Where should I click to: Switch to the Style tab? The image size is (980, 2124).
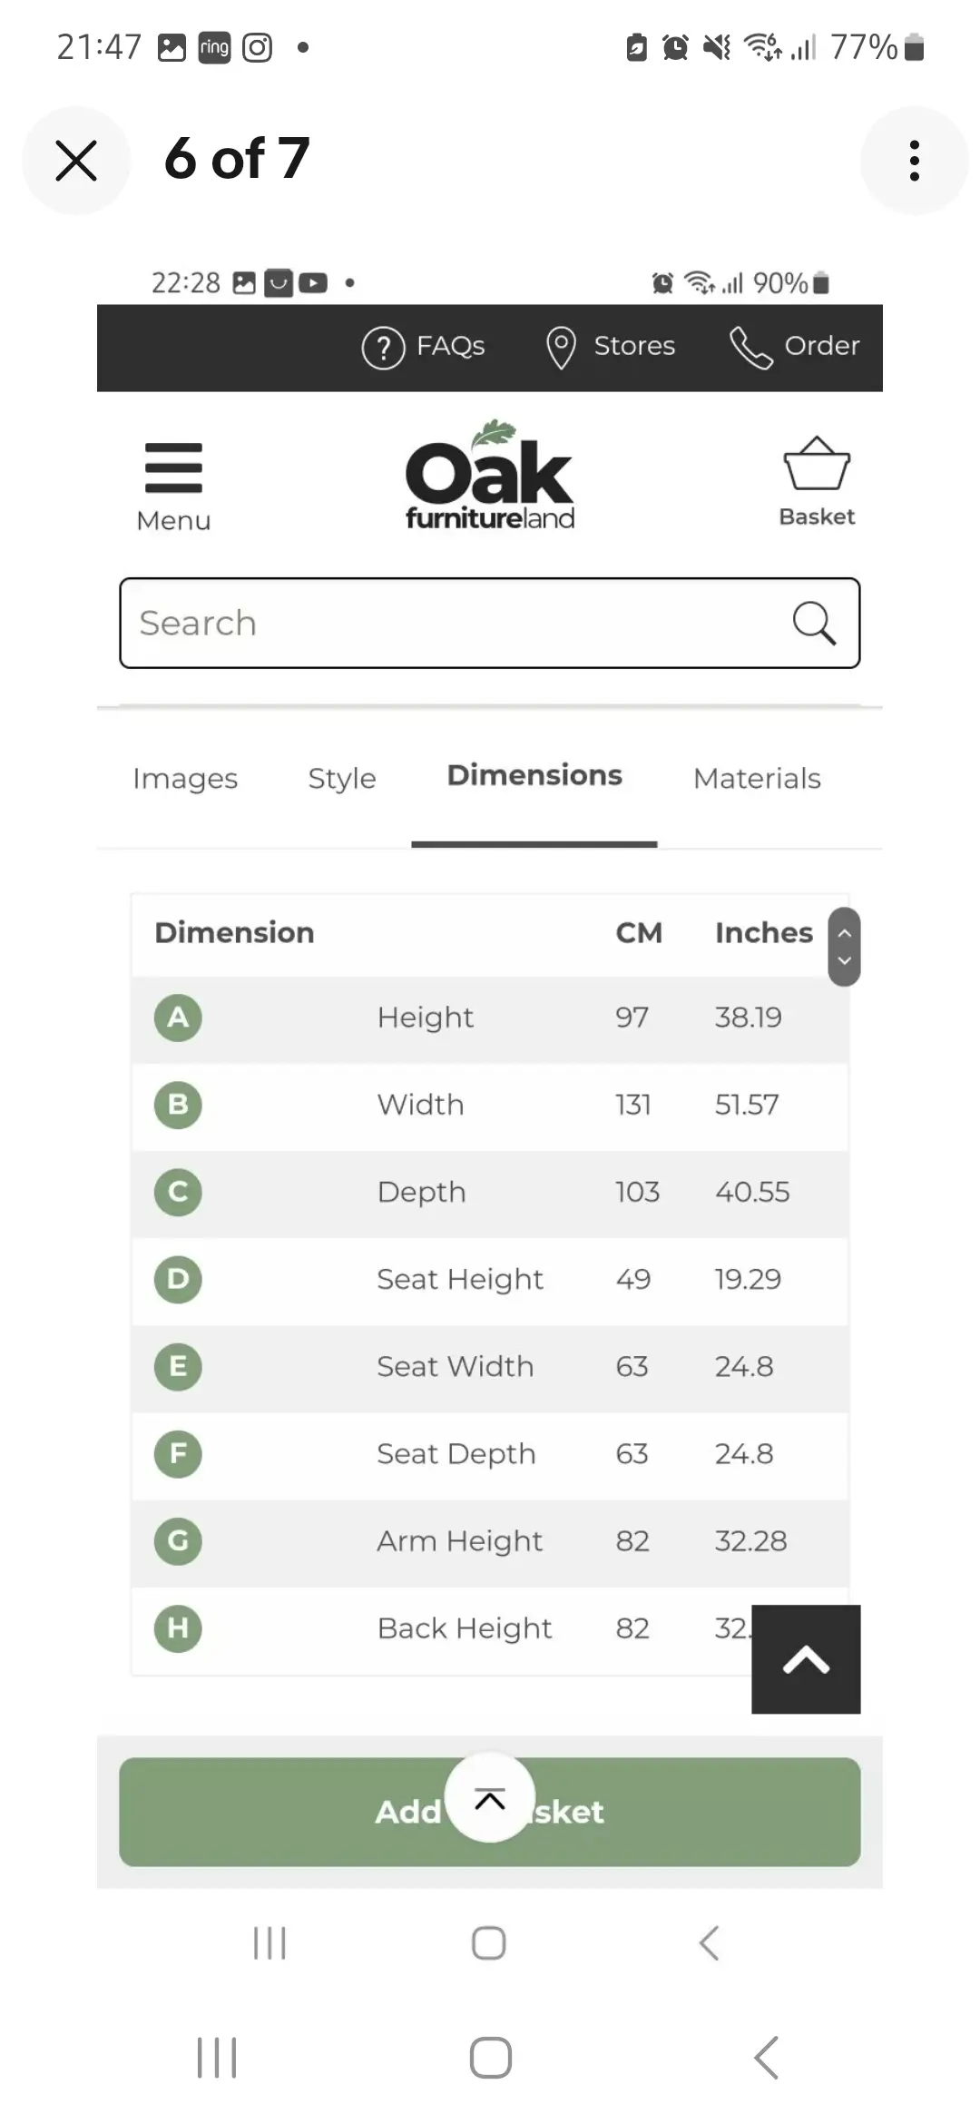[x=342, y=779]
